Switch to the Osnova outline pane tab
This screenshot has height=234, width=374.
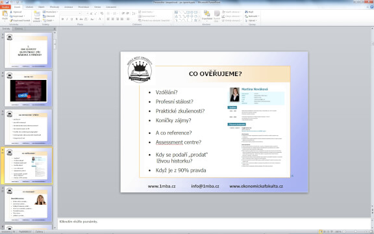click(x=19, y=29)
